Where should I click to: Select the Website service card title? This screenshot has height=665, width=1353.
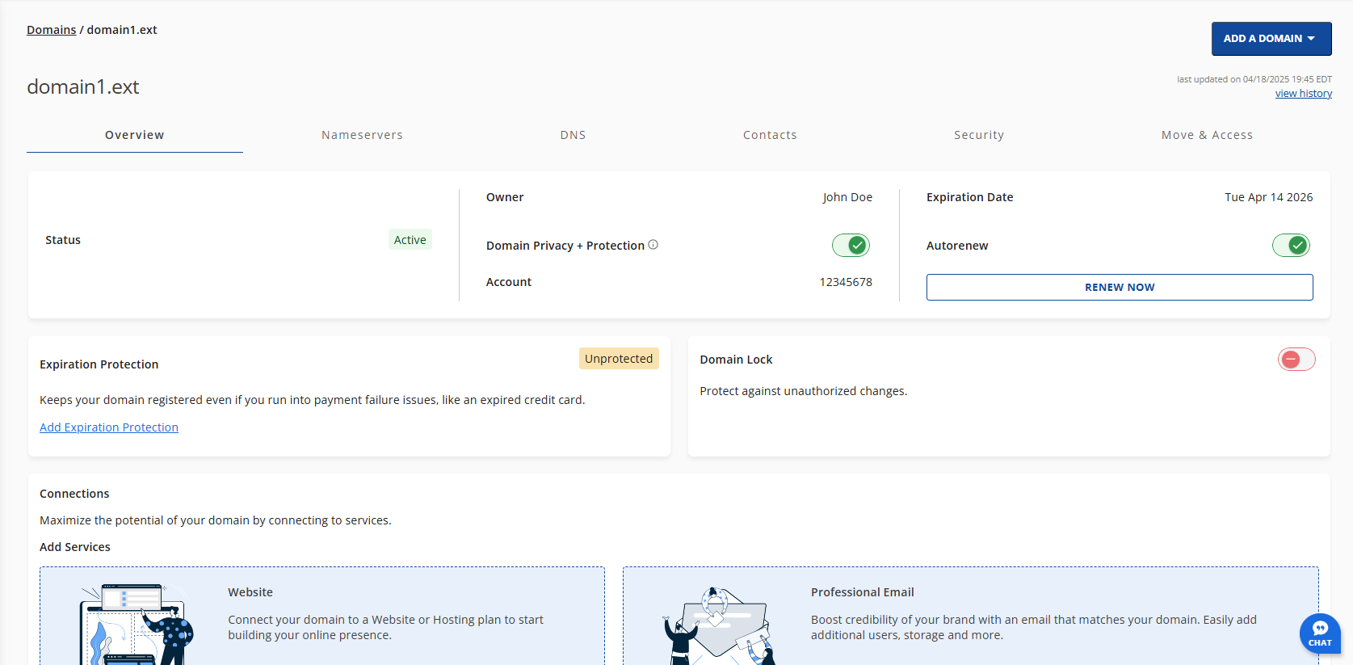(x=250, y=592)
